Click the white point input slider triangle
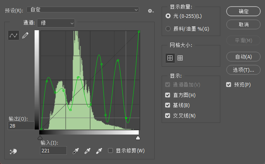The width and height of the screenshot is (265, 164). (138, 138)
